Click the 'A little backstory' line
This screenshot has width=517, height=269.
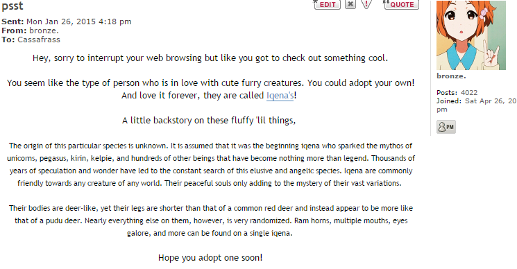tap(209, 121)
